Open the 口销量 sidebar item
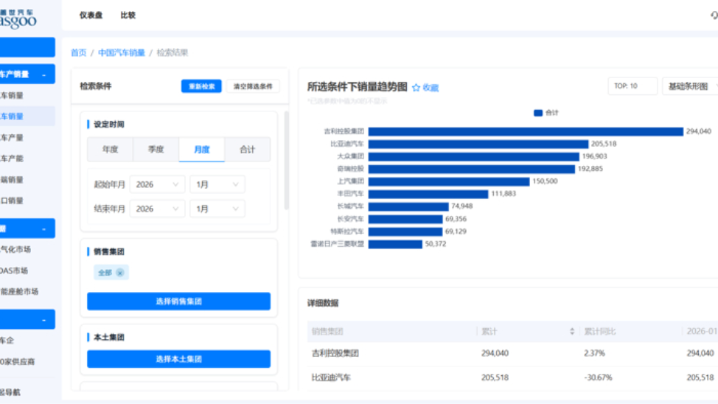 pos(12,201)
